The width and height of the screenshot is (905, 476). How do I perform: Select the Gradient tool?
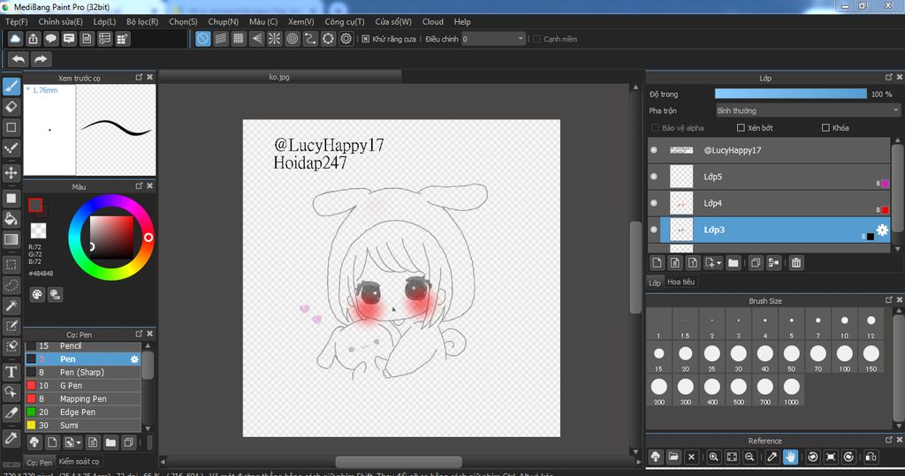[x=11, y=238]
